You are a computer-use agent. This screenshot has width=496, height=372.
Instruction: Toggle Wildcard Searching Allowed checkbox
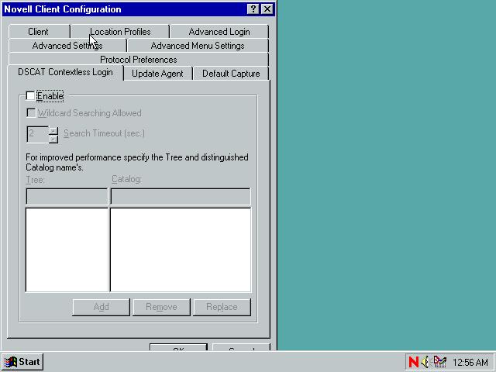[x=31, y=112]
